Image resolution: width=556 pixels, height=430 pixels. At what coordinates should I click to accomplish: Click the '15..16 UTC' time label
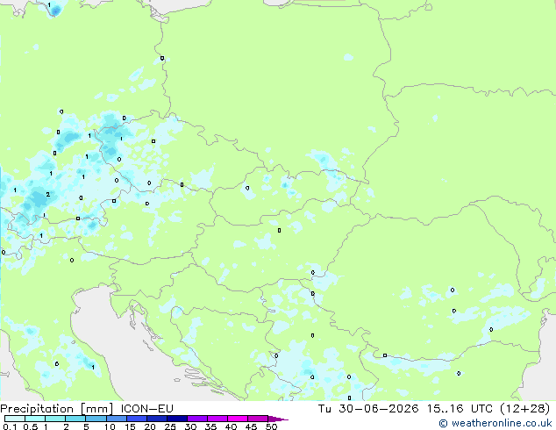coord(460,409)
